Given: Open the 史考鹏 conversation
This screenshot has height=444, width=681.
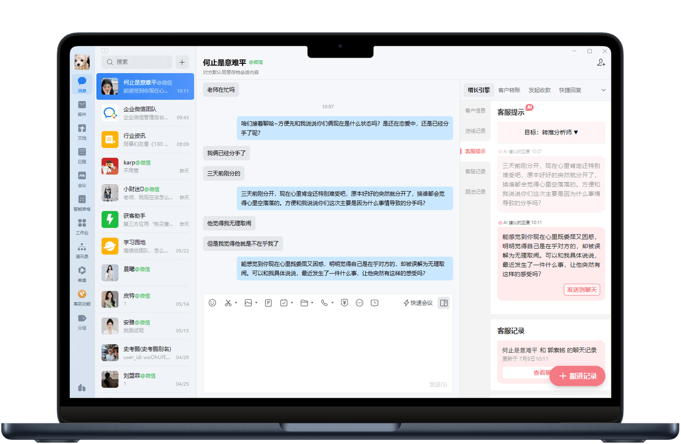Looking at the screenshot, I should 145,353.
